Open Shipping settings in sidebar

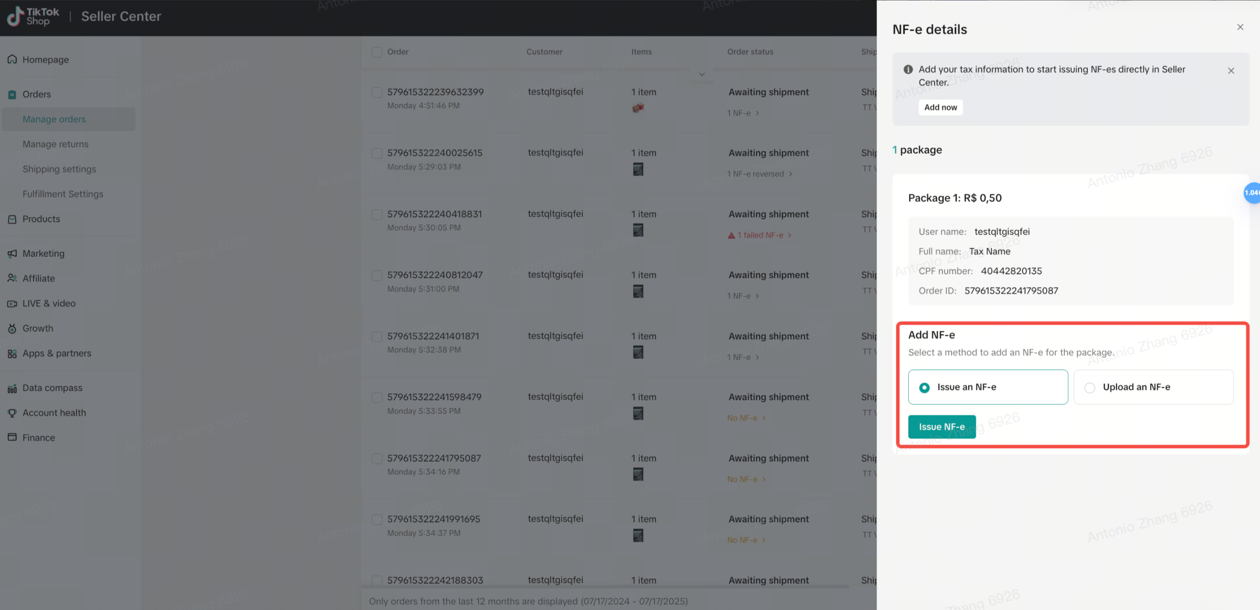[x=59, y=169]
